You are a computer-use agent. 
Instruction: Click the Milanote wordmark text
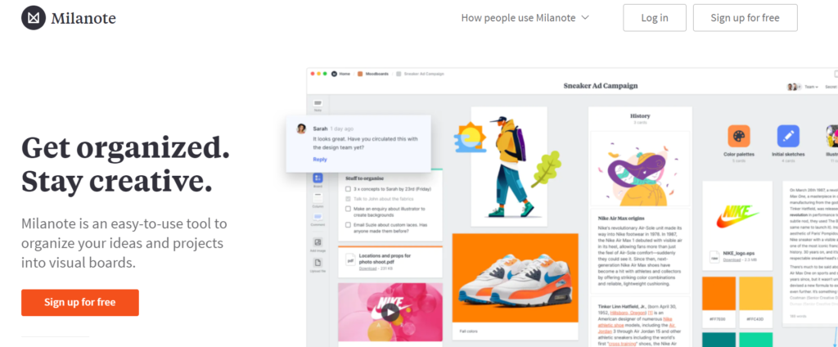[x=83, y=19]
